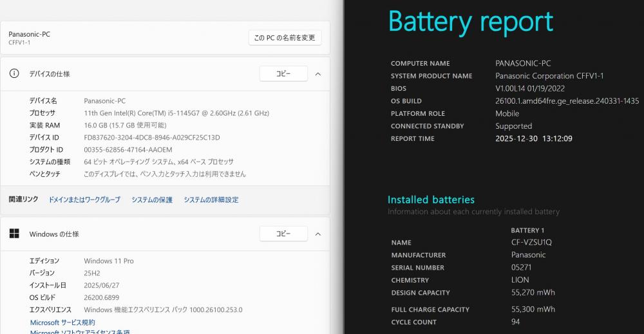Open システムの詳細設定 link
This screenshot has height=334, width=644.
(211, 199)
